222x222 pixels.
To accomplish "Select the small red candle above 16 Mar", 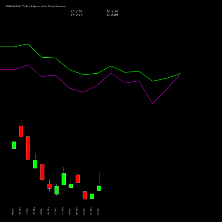I will tap(49, 186).
